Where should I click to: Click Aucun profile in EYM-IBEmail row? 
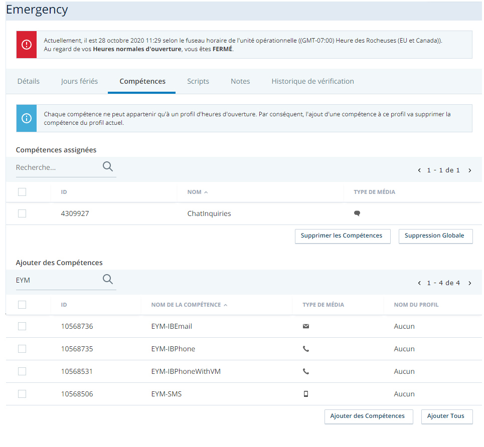(404, 326)
